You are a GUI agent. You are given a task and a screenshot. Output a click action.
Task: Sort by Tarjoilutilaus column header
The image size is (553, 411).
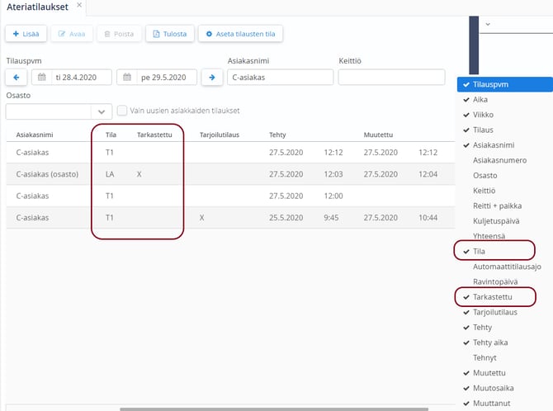[220, 135]
